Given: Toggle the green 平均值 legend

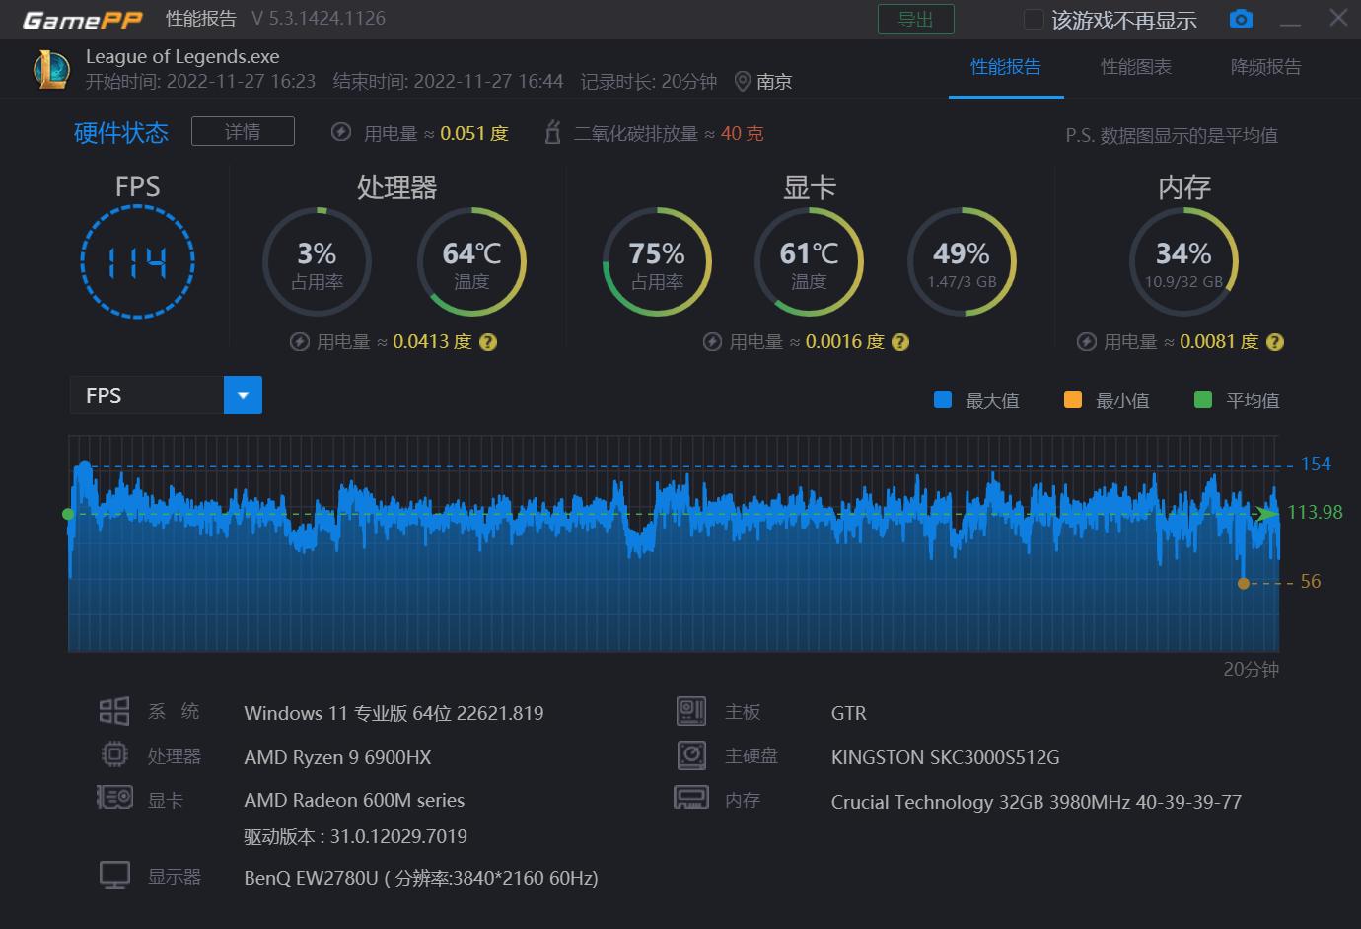Looking at the screenshot, I should (x=1202, y=399).
